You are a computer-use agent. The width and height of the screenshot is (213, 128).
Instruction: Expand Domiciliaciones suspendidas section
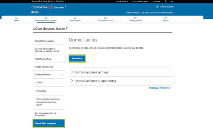point(121,81)
